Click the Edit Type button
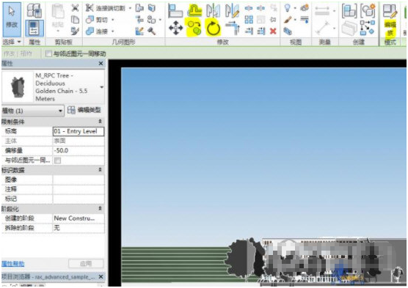The image size is (408, 288). coord(84,110)
